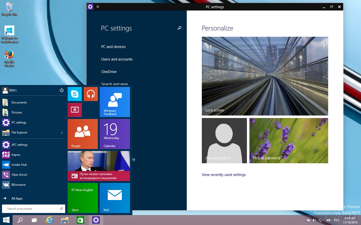Click the Search everywhere input field

click(x=34, y=209)
